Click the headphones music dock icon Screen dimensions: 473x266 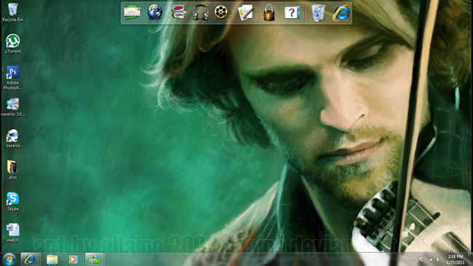(200, 12)
